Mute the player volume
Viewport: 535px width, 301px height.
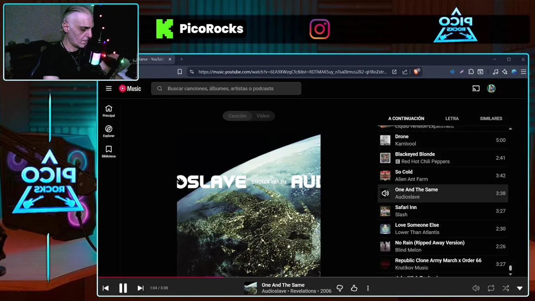(x=476, y=288)
